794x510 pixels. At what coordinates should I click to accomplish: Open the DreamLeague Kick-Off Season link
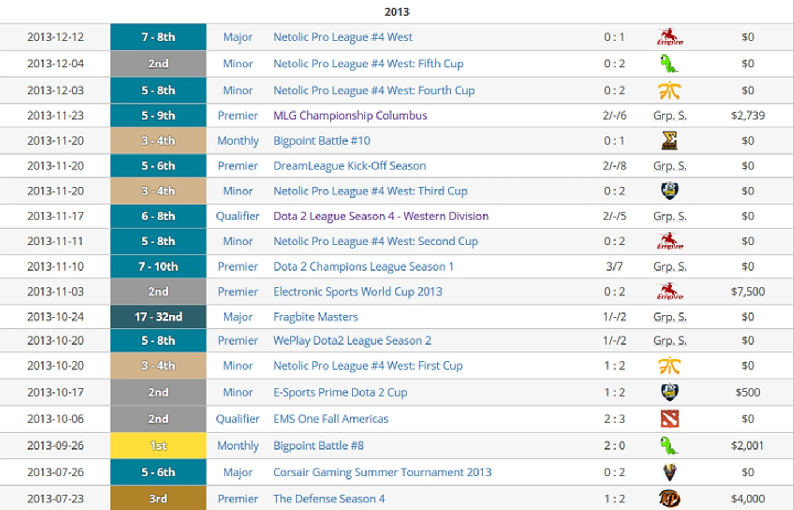(349, 166)
